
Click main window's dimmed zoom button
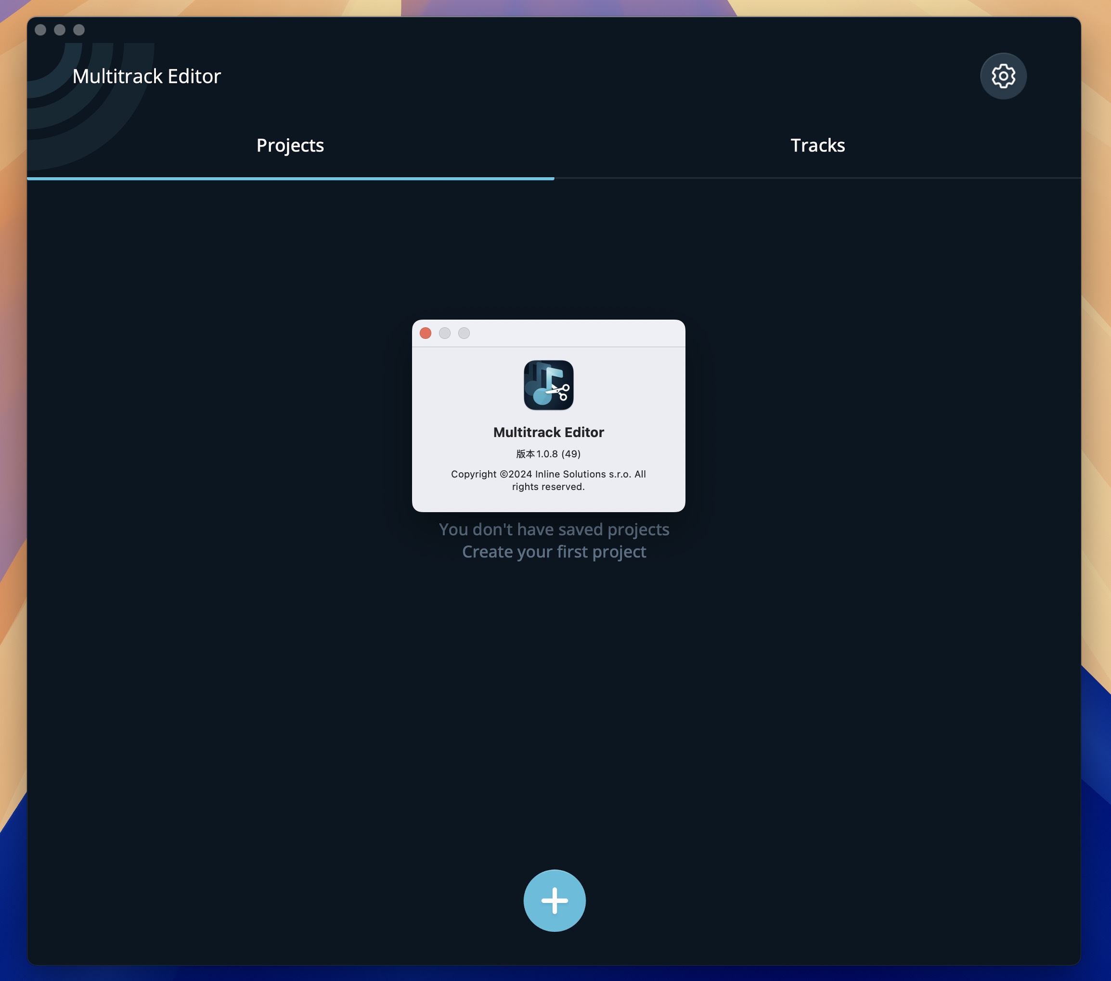[79, 30]
